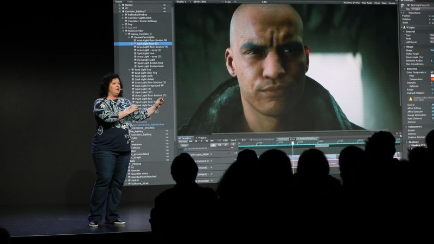
Task: Click icon of Rectangle Light
Action: coord(135,60)
